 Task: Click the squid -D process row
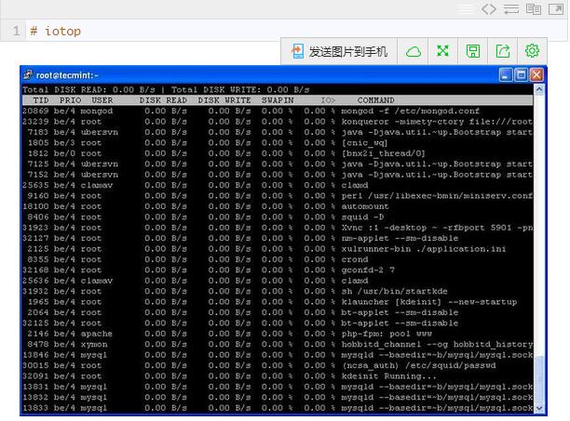click(278, 217)
